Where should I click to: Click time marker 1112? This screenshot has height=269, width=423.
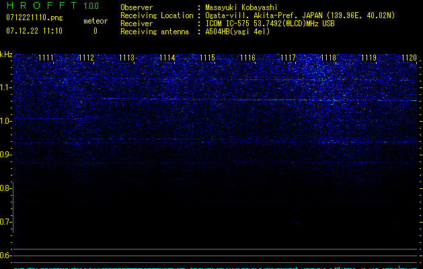click(86, 57)
